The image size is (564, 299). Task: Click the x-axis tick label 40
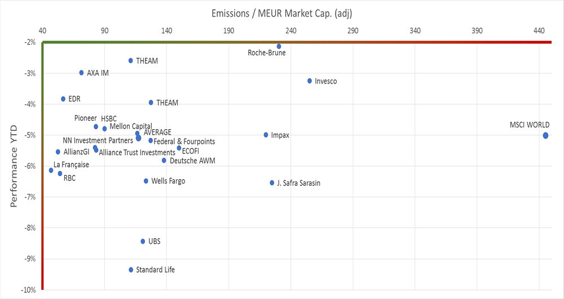click(42, 30)
